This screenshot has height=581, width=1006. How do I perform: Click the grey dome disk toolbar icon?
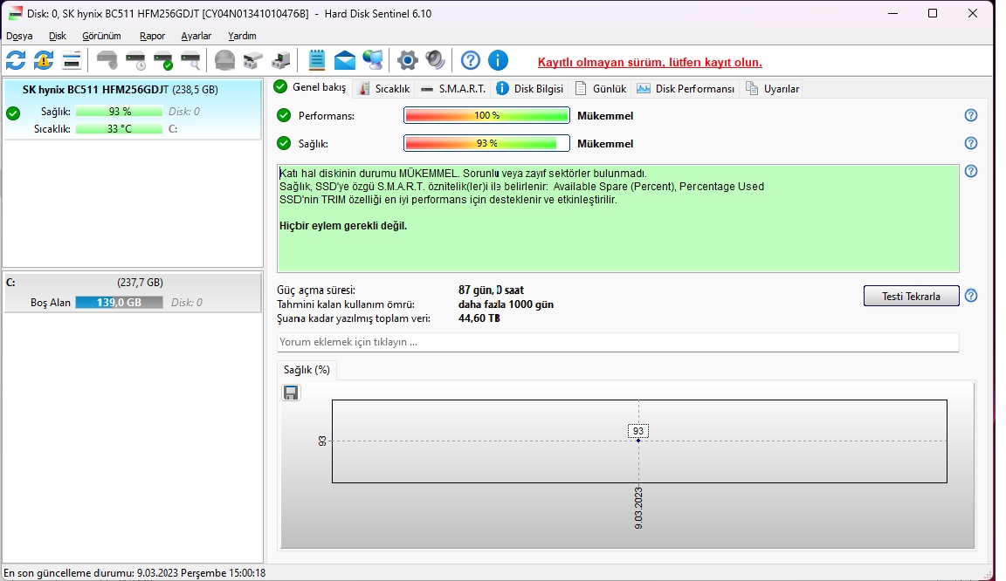pos(224,61)
